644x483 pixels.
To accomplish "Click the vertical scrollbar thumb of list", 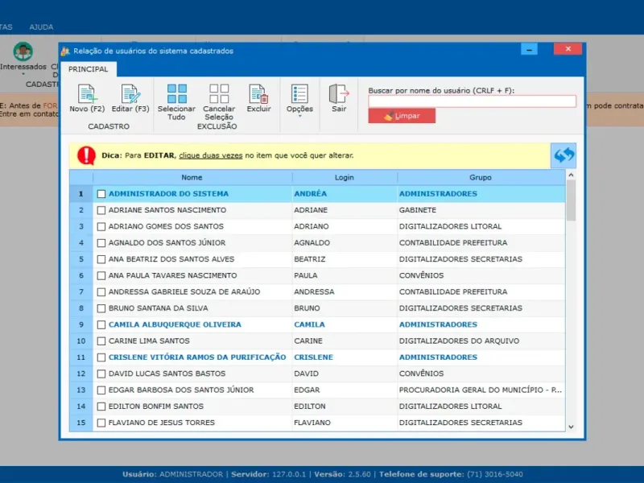I will click(x=571, y=200).
